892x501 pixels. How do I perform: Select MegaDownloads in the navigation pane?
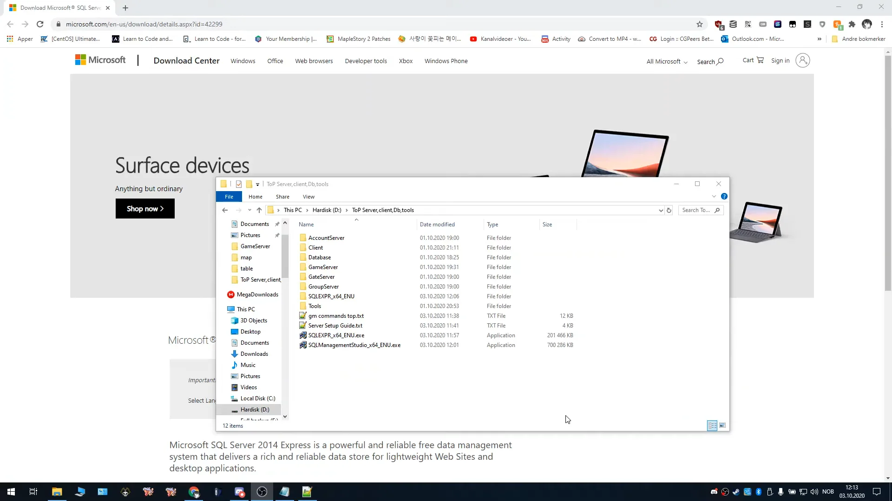click(257, 295)
